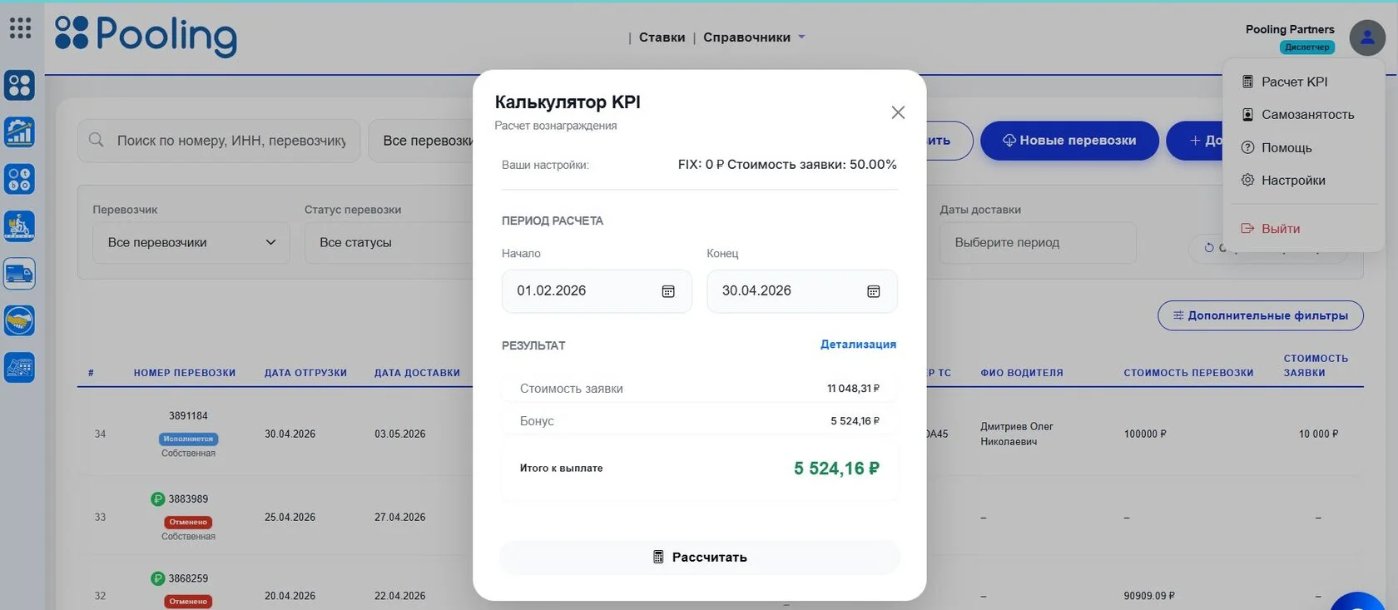Viewport: 1398px width, 610px height.
Task: Open the nine-dot apps grid menu
Action: click(x=20, y=28)
